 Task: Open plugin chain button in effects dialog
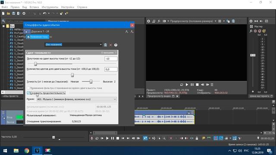pyautogui.click(x=127, y=31)
